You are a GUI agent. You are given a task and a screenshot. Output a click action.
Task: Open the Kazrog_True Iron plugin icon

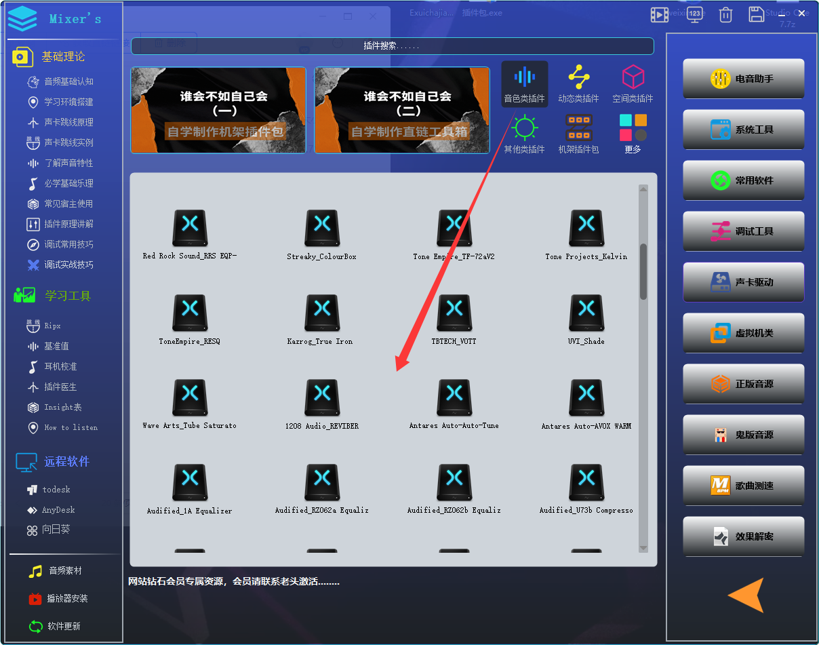coord(322,313)
